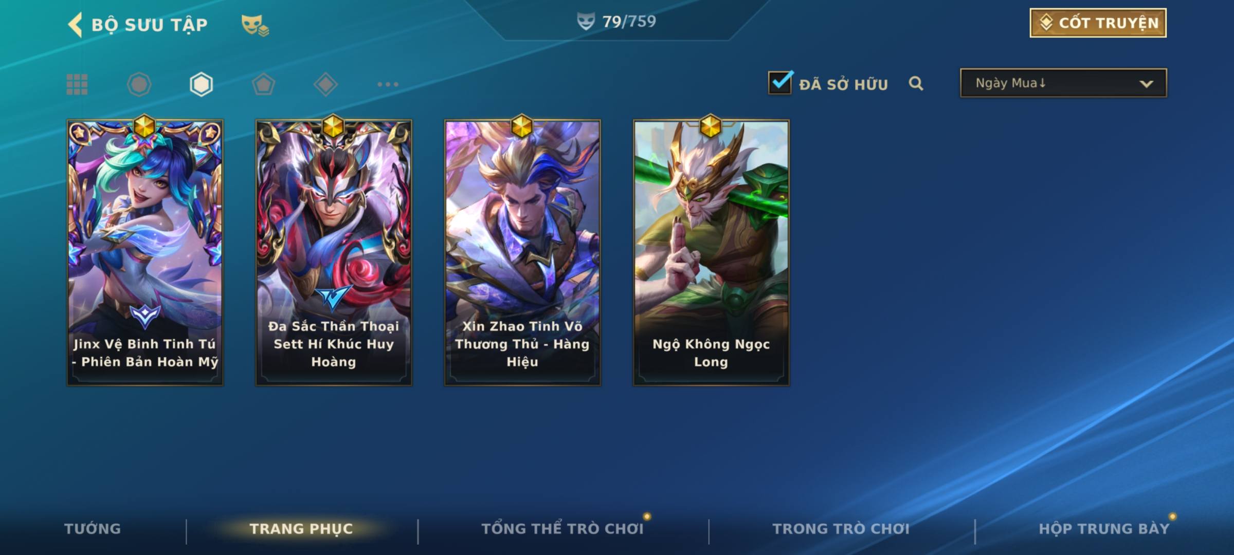Go back using the Bộ Sưu Tập arrow
This screenshot has width=1234, height=555.
(x=75, y=25)
